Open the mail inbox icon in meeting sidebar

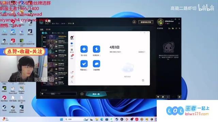point(72,73)
